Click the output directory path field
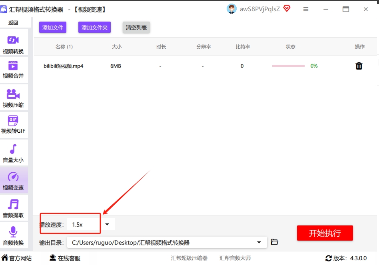The width and height of the screenshot is (379, 265). [x=167, y=242]
